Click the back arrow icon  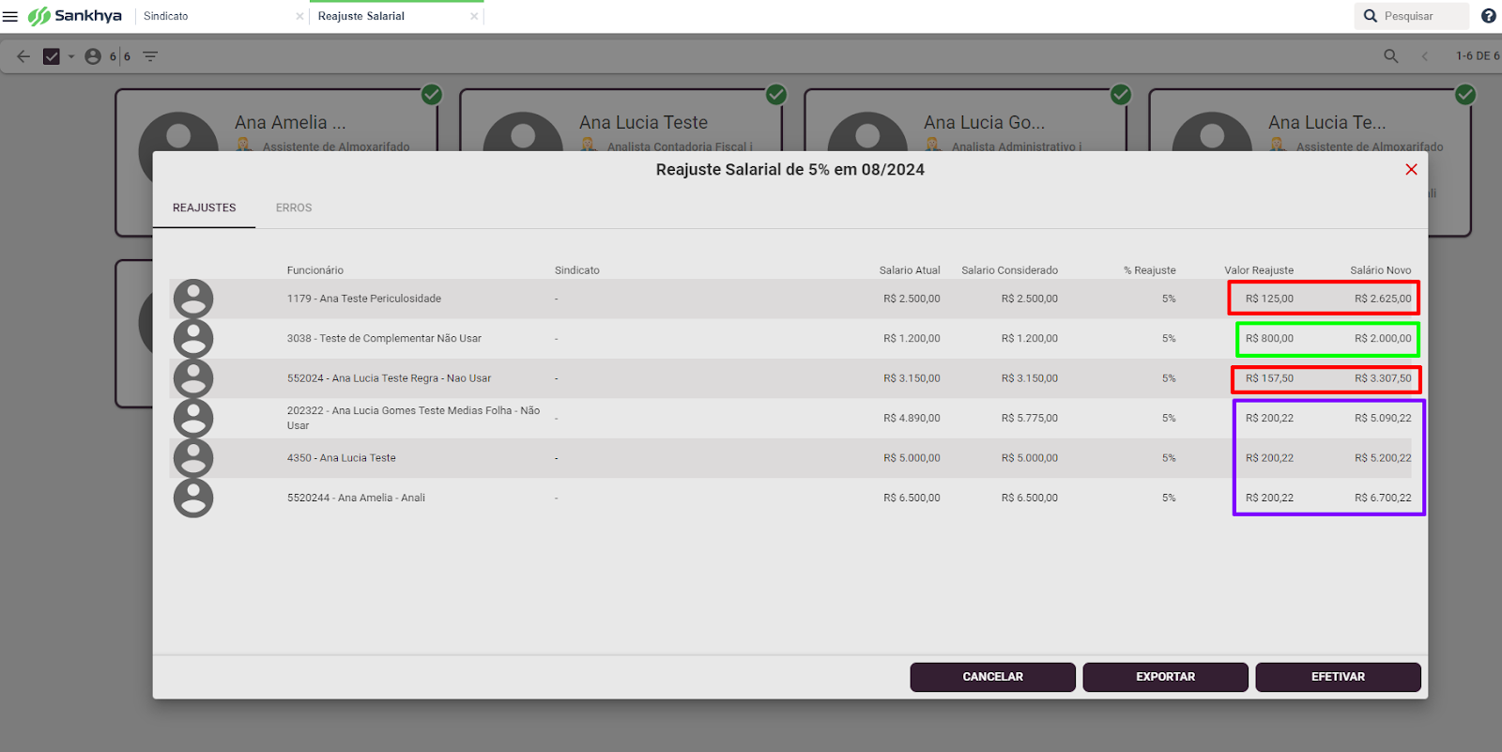[23, 56]
